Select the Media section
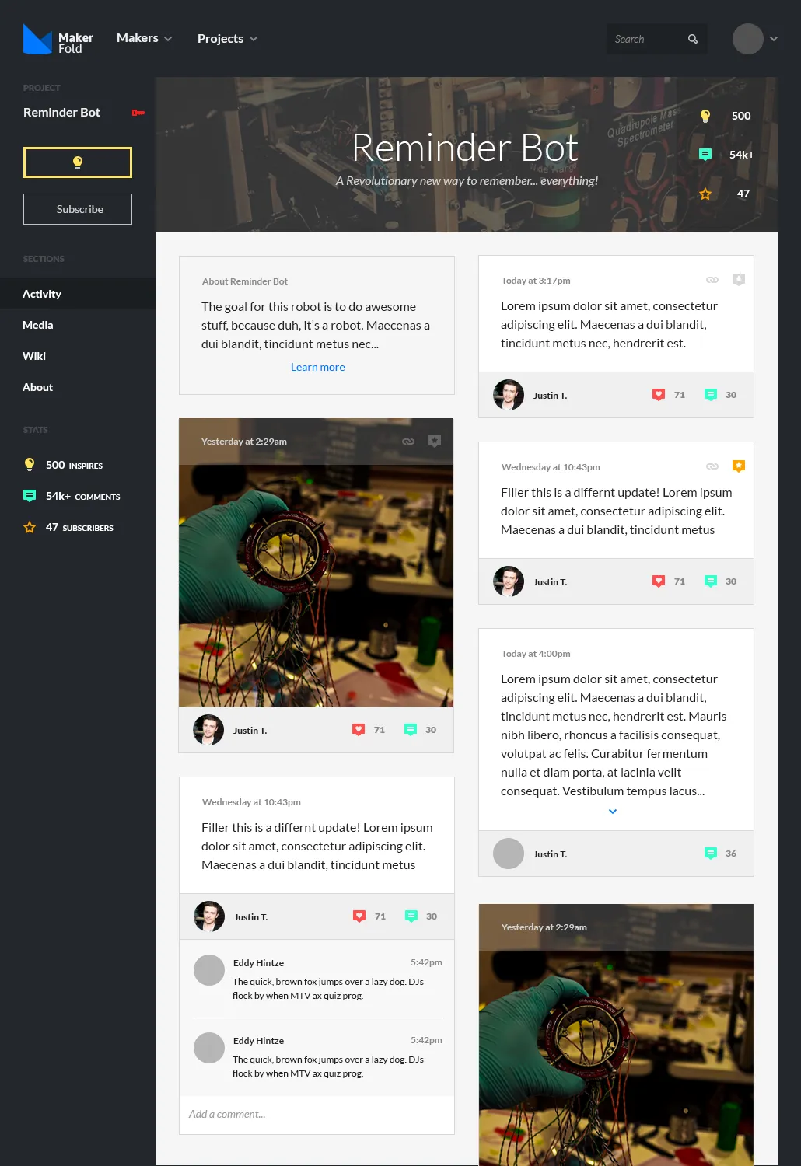 pyautogui.click(x=78, y=325)
